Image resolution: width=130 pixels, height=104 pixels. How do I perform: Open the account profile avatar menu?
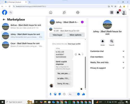124,12
